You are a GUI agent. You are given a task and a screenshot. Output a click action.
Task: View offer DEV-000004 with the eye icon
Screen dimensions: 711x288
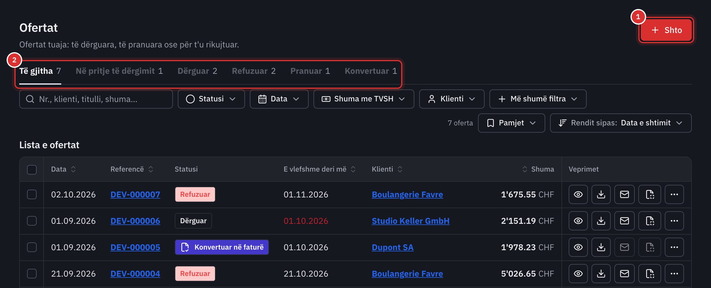(x=578, y=274)
